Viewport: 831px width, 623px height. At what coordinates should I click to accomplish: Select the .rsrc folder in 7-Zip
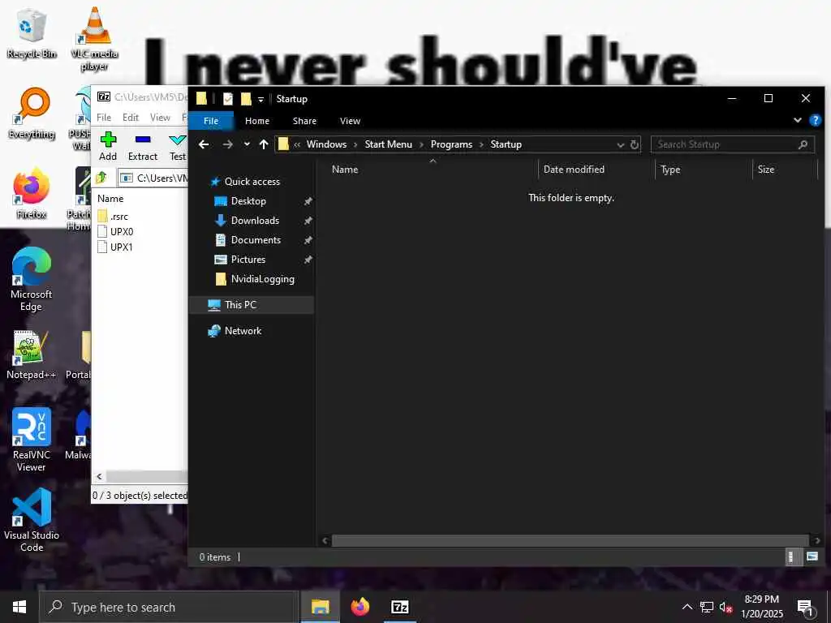tap(113, 216)
